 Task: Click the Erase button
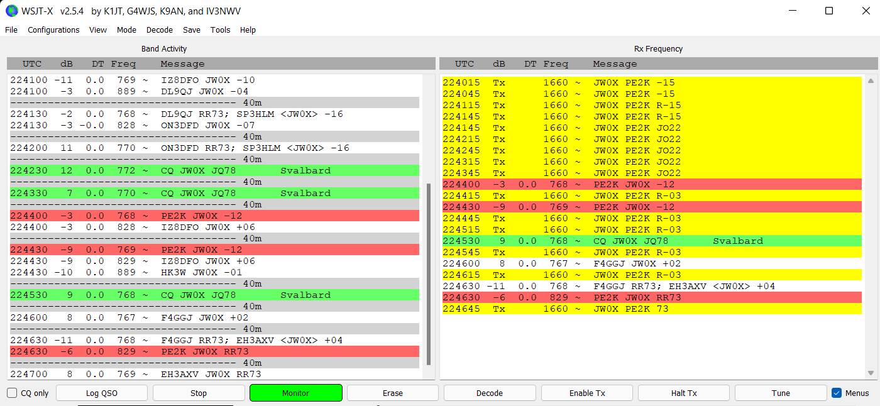pyautogui.click(x=393, y=393)
